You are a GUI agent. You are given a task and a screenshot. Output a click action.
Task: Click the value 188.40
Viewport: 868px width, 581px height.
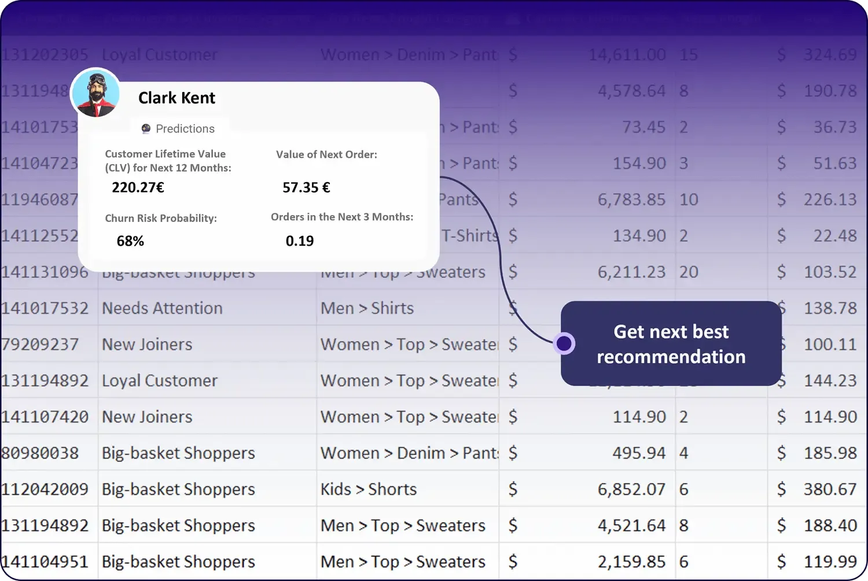coord(830,526)
